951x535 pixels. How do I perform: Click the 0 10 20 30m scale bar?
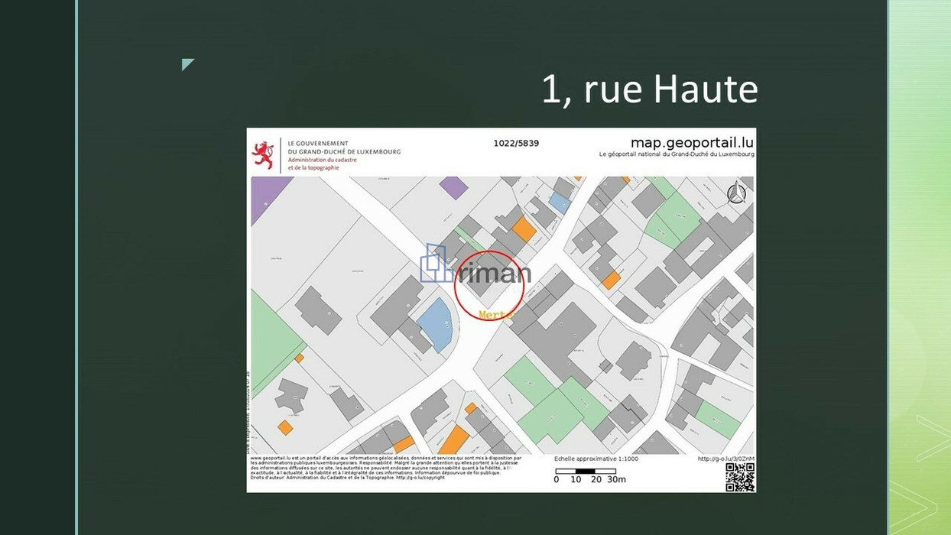pyautogui.click(x=586, y=472)
